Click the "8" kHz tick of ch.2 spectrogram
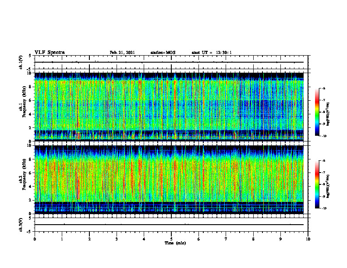 click(x=31, y=159)
